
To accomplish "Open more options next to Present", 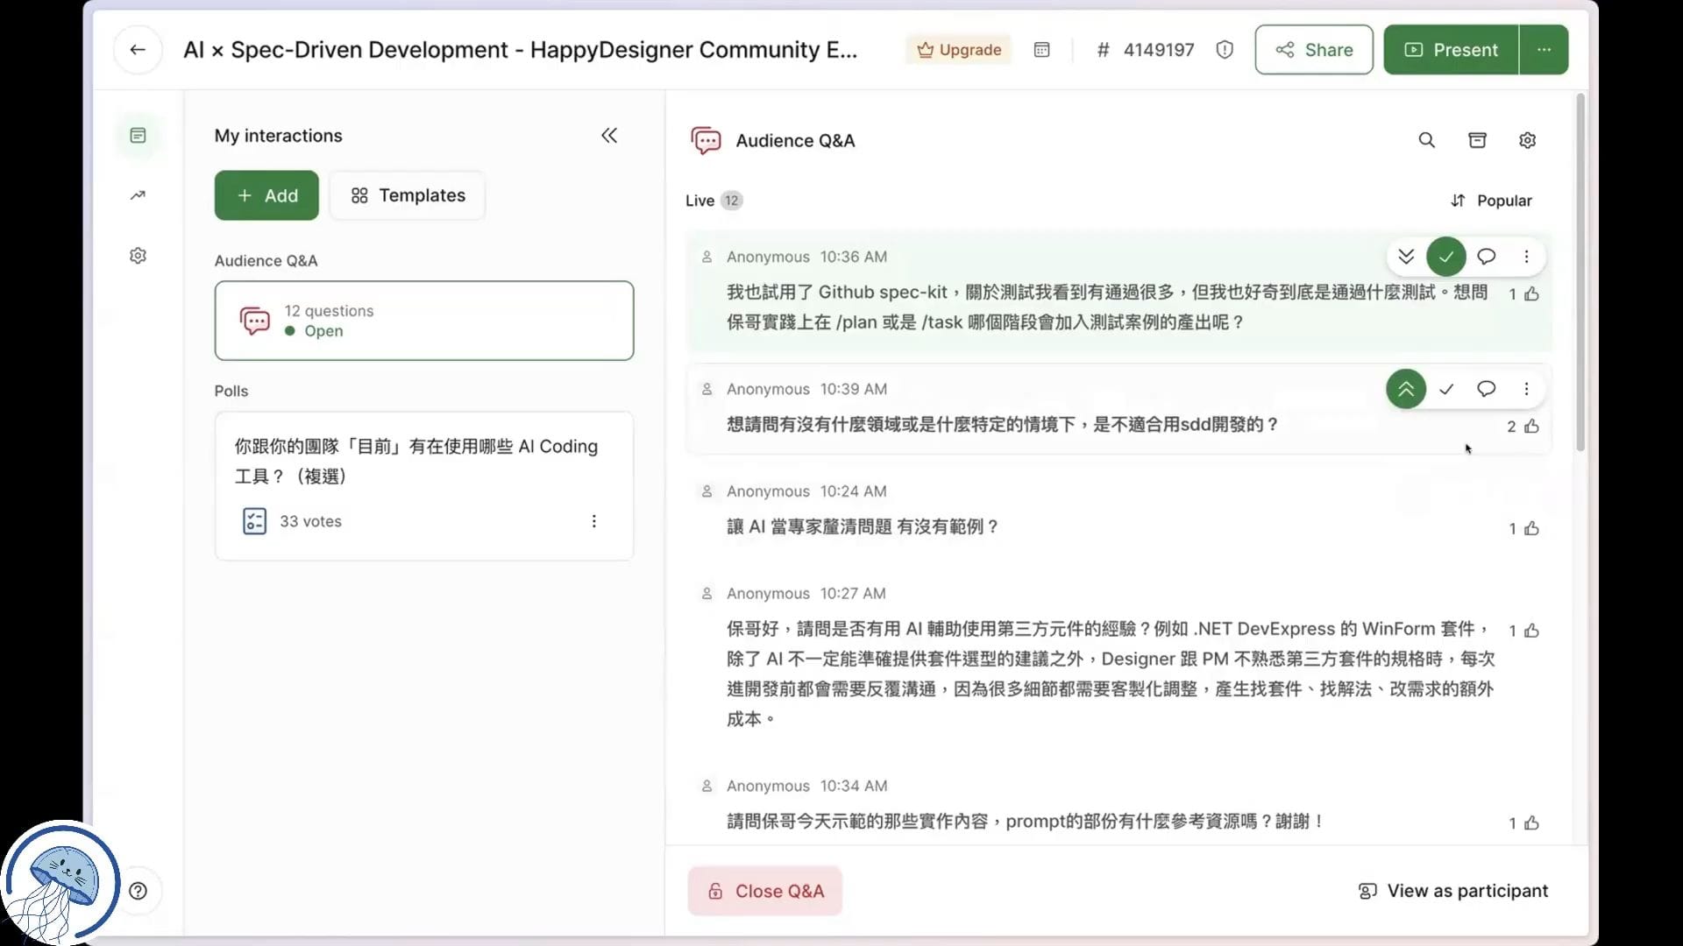I will [1544, 50].
